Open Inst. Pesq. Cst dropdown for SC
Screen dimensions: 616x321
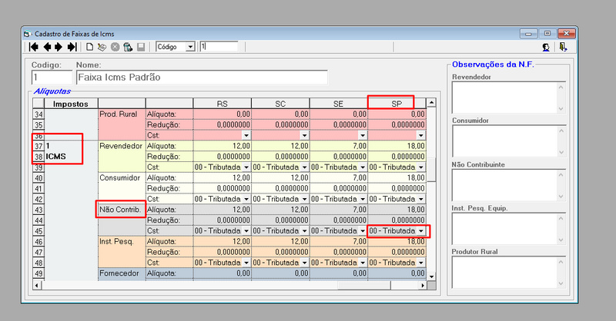[304, 263]
